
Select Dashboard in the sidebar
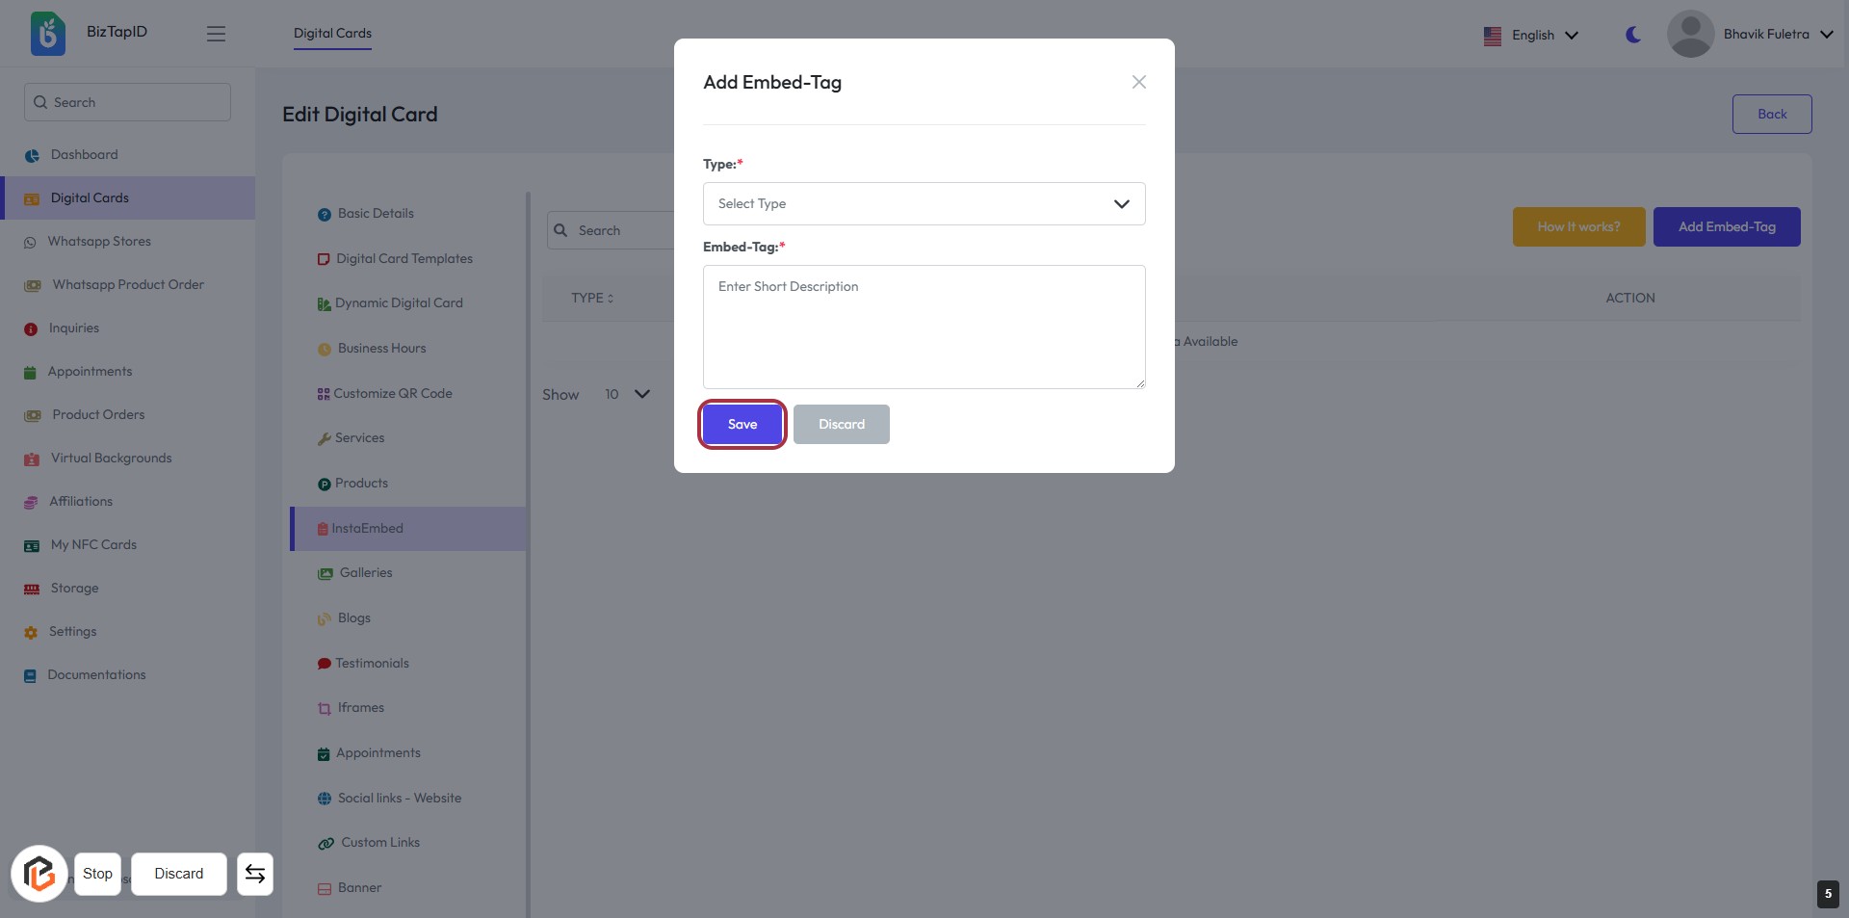click(x=84, y=154)
